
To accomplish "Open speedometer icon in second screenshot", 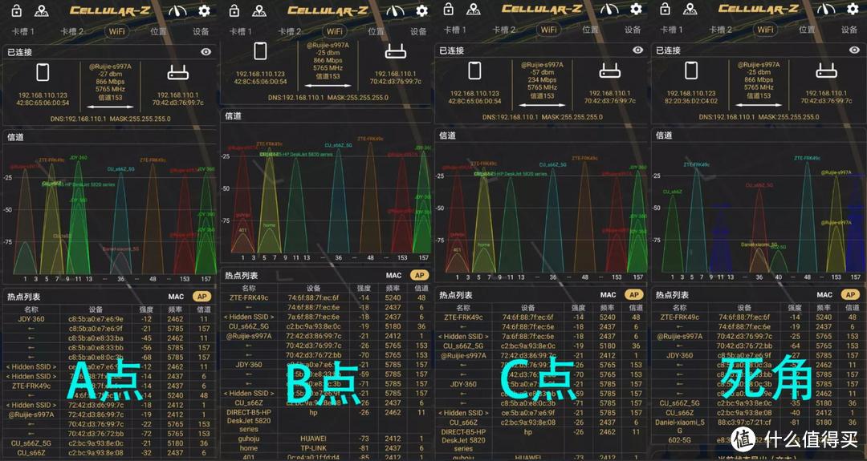I will coord(395,10).
